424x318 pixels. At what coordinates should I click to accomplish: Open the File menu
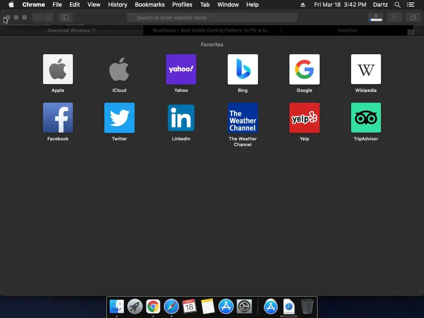[57, 5]
